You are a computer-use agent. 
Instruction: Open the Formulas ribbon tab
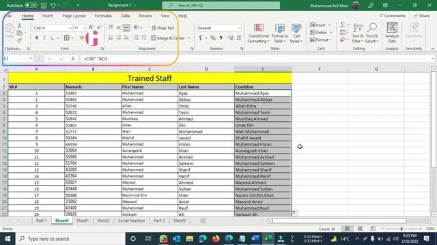[x=103, y=16]
